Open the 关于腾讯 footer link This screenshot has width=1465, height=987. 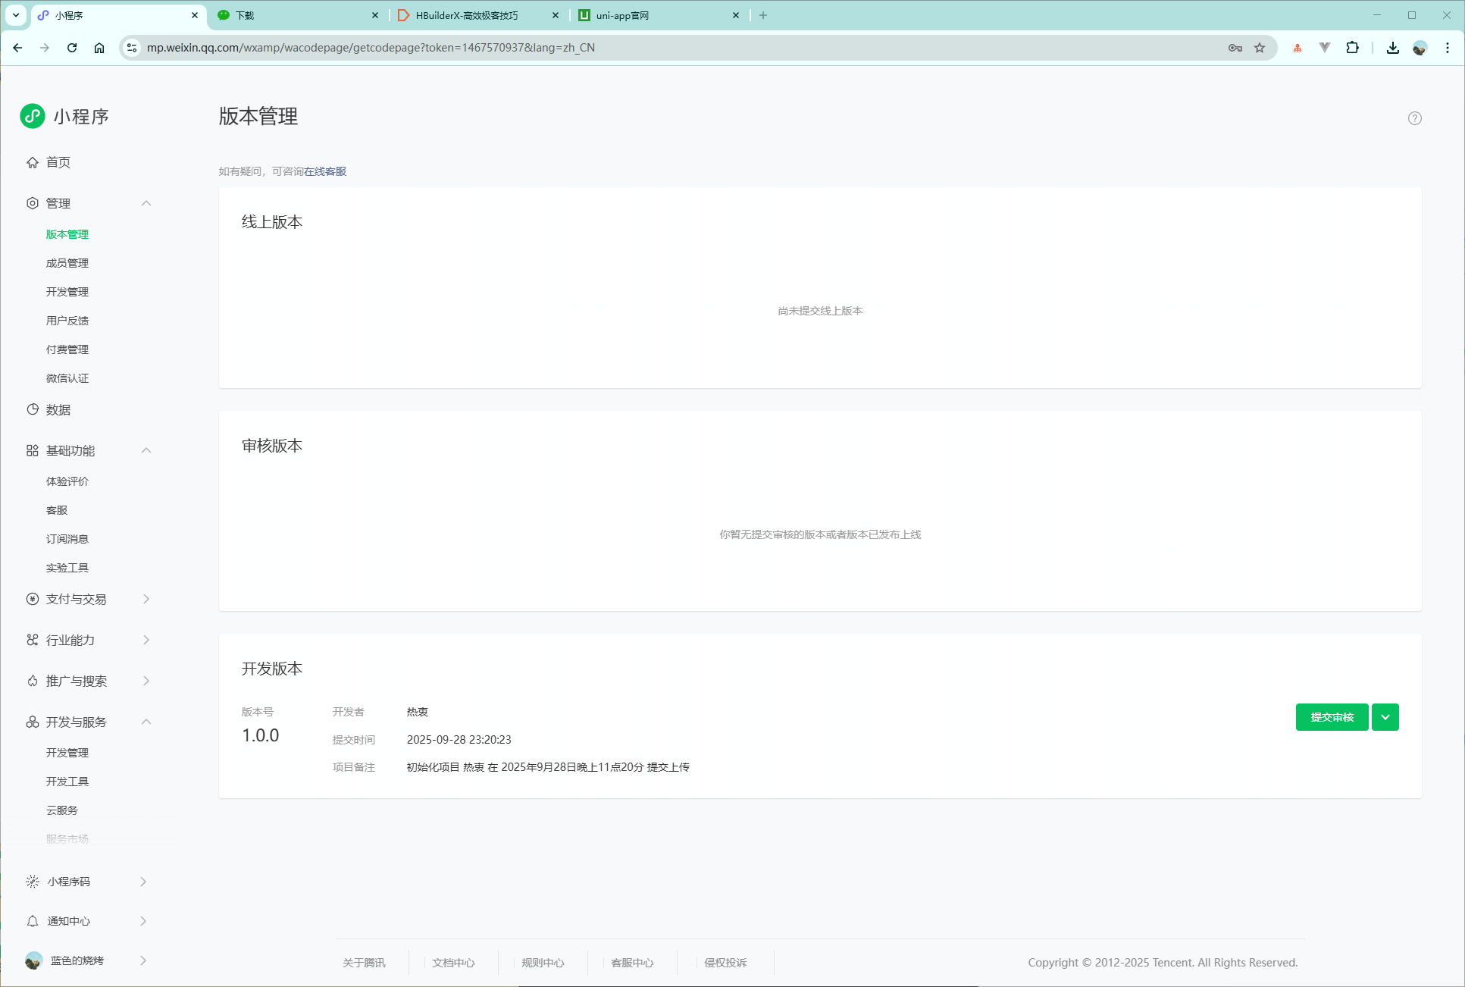point(364,963)
